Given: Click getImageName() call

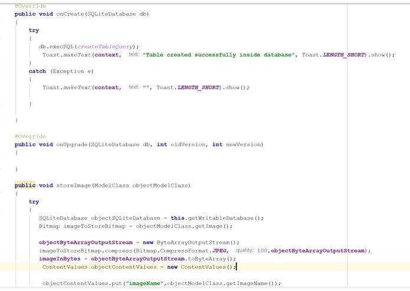Looking at the screenshot, I should pyautogui.click(x=250, y=283).
